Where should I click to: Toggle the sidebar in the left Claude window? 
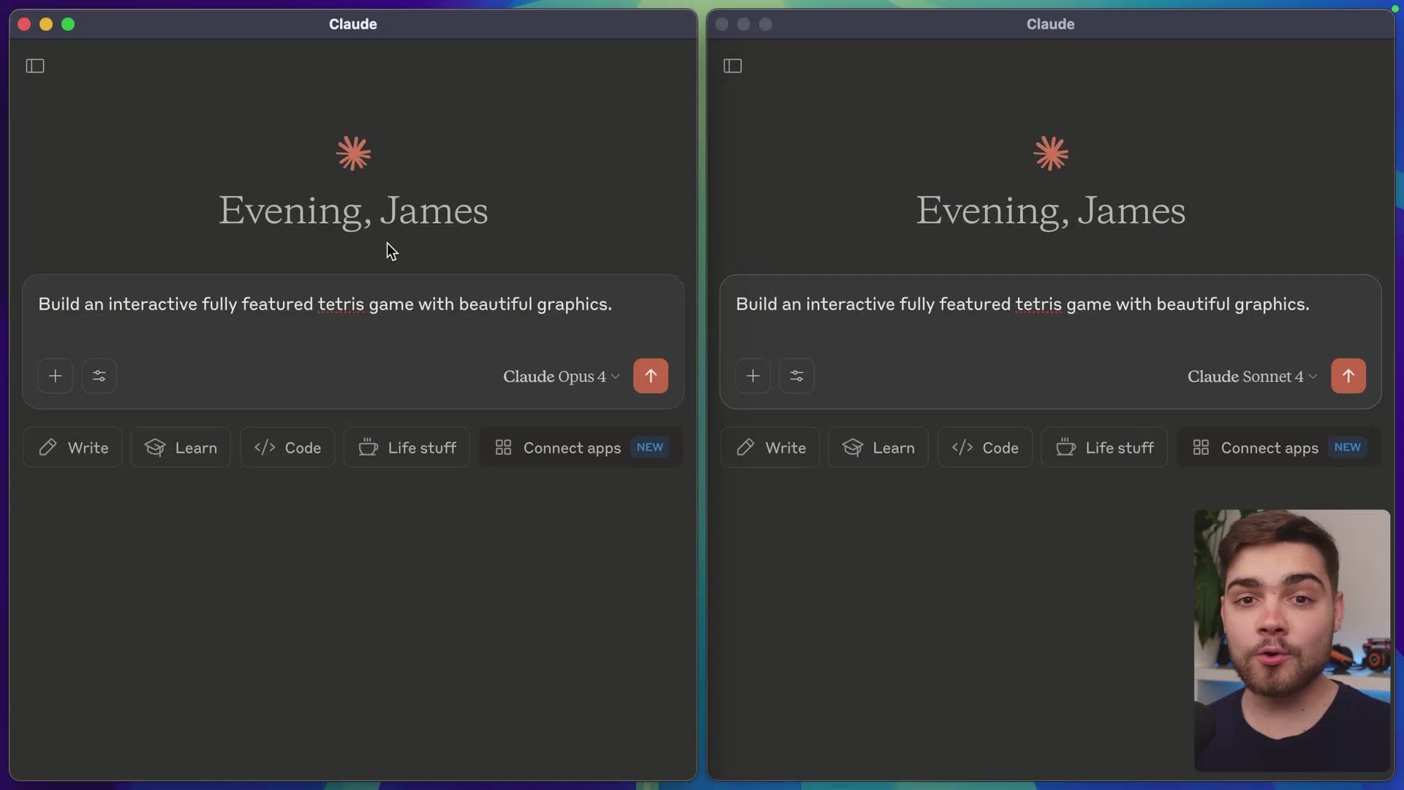(x=35, y=66)
